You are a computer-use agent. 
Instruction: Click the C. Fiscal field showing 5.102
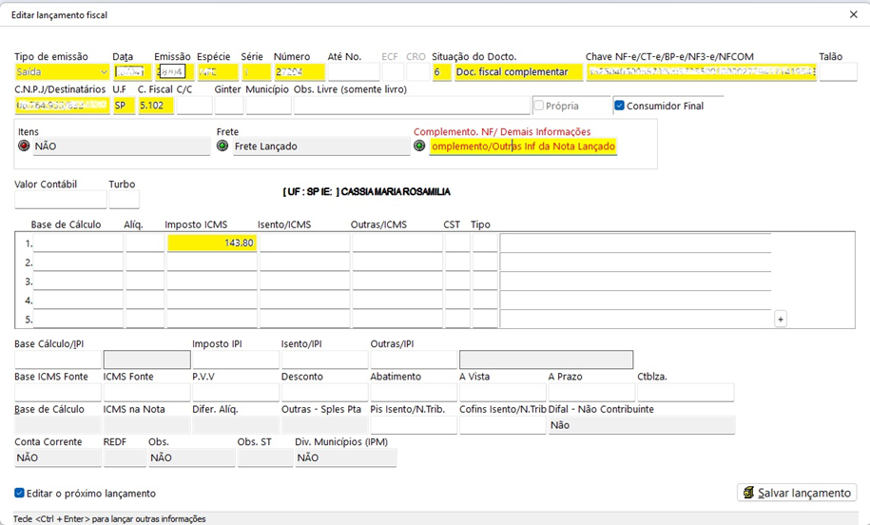(x=156, y=106)
